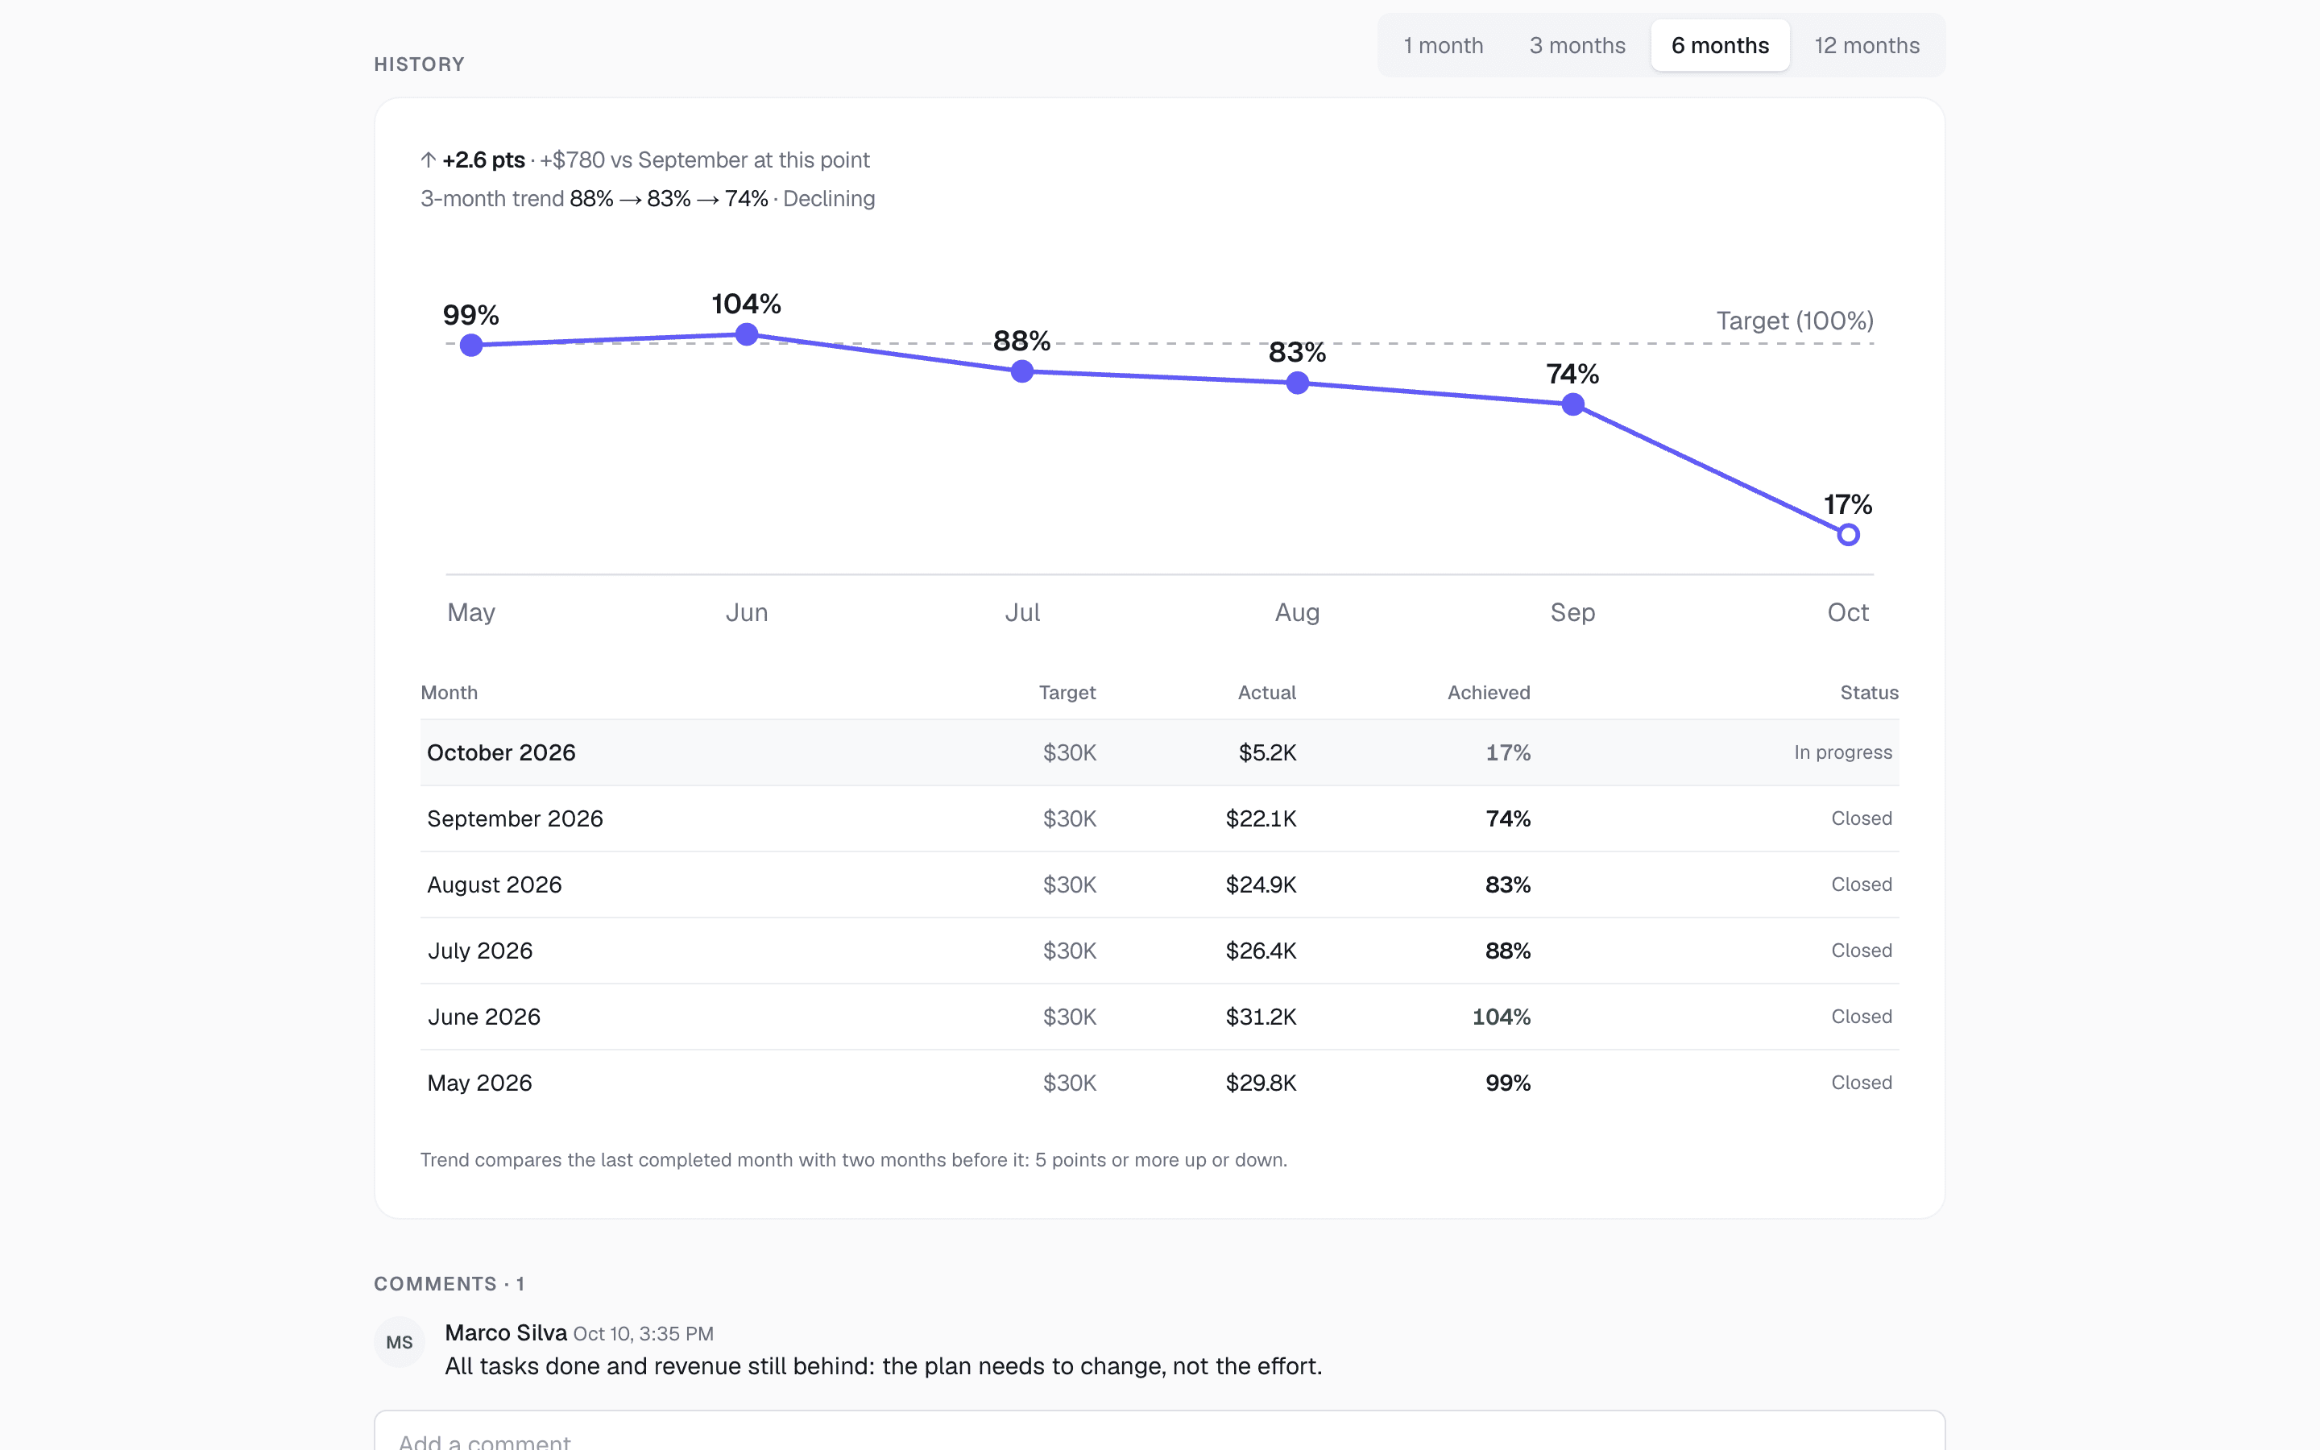Click the $29.8K actual value
The height and width of the screenshot is (1450, 2320).
[1261, 1083]
